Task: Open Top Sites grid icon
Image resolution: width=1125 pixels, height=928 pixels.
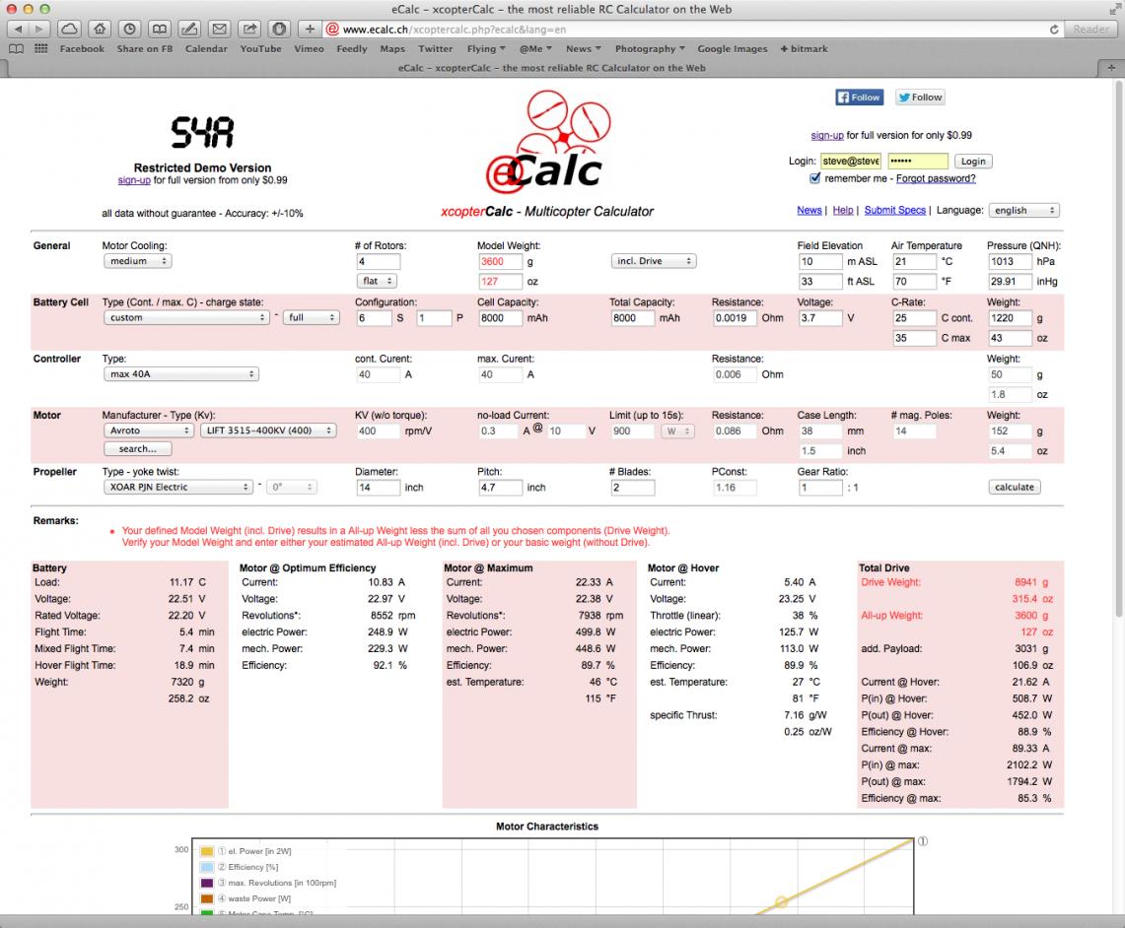Action: (40, 48)
